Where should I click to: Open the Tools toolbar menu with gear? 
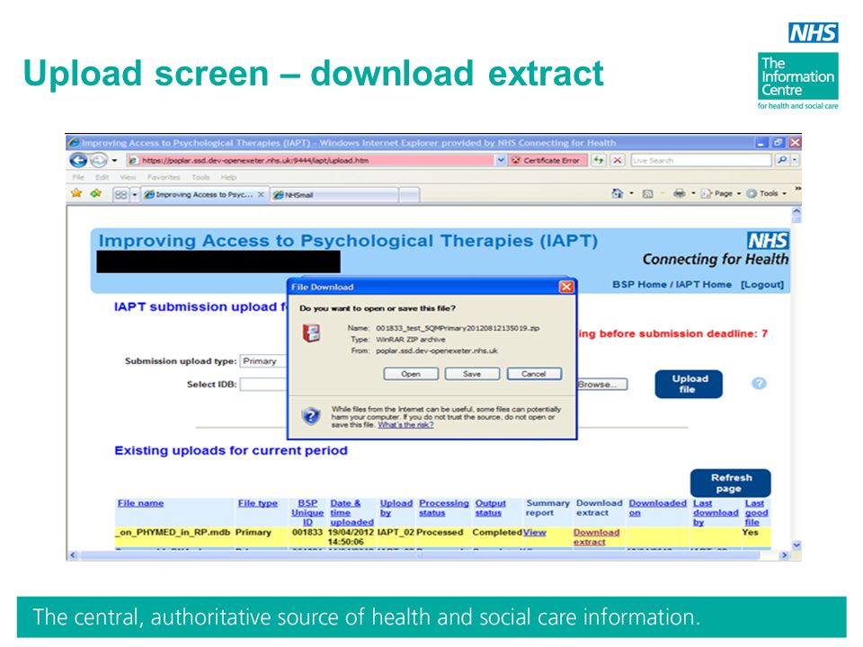766,194
